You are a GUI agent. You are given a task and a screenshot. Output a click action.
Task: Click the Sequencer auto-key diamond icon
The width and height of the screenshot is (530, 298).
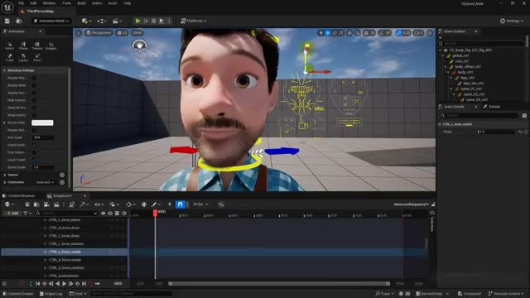(x=144, y=204)
